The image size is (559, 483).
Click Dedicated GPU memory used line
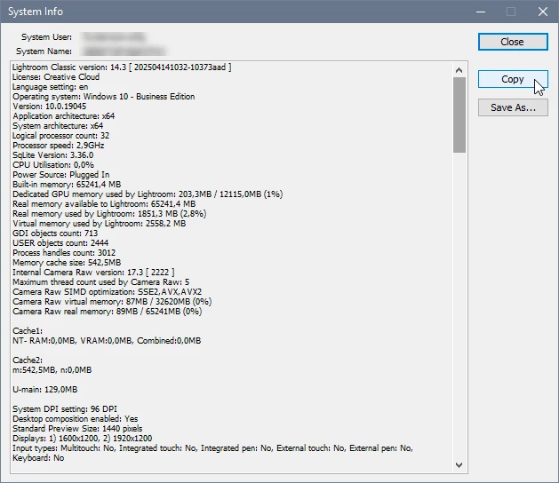(x=148, y=194)
